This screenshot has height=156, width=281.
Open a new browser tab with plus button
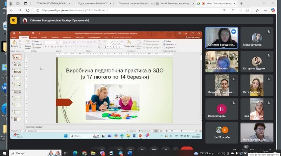click(x=241, y=4)
